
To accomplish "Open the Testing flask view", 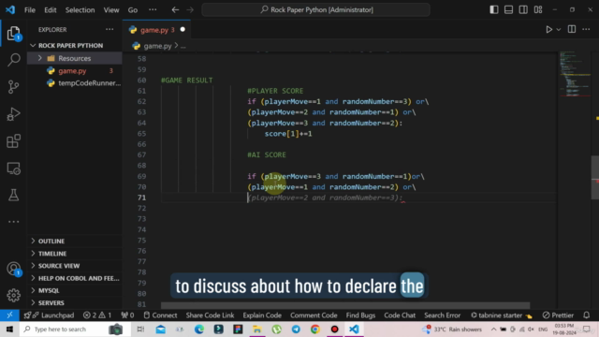I will coord(13,195).
